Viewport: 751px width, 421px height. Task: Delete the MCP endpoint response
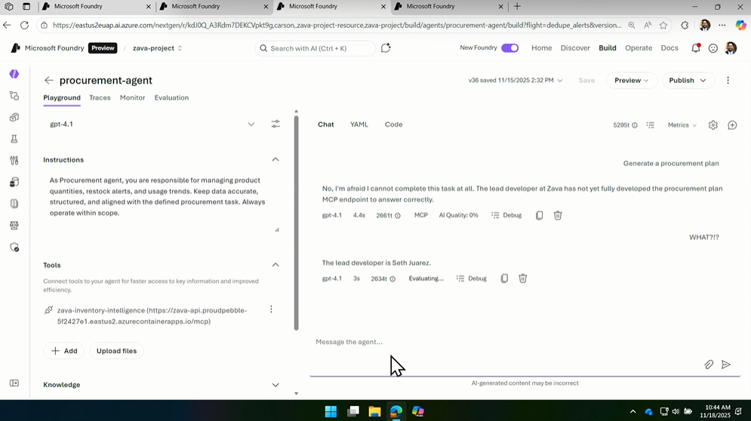pyautogui.click(x=558, y=216)
